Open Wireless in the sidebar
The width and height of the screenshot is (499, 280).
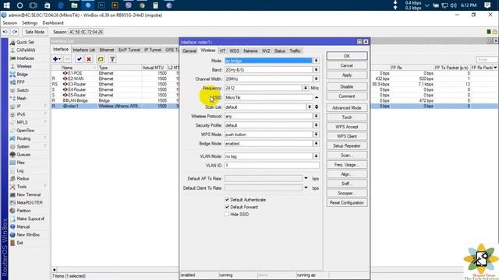pyautogui.click(x=24, y=66)
